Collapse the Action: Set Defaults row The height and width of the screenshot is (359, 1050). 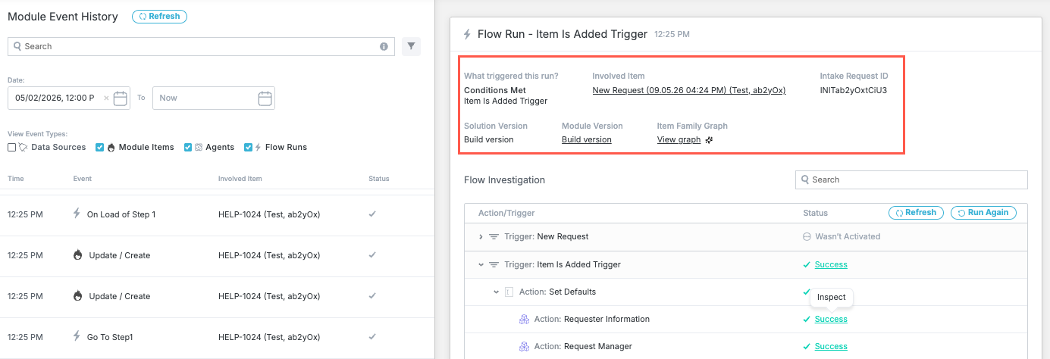(496, 292)
